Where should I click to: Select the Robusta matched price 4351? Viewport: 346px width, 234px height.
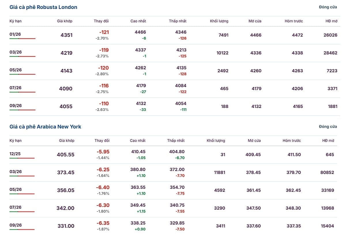[x=67, y=35]
